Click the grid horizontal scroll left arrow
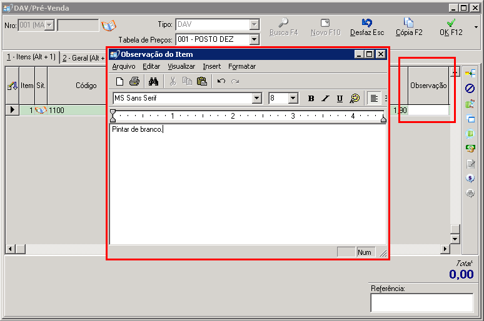The width and height of the screenshot is (484, 321). pyautogui.click(x=10, y=249)
